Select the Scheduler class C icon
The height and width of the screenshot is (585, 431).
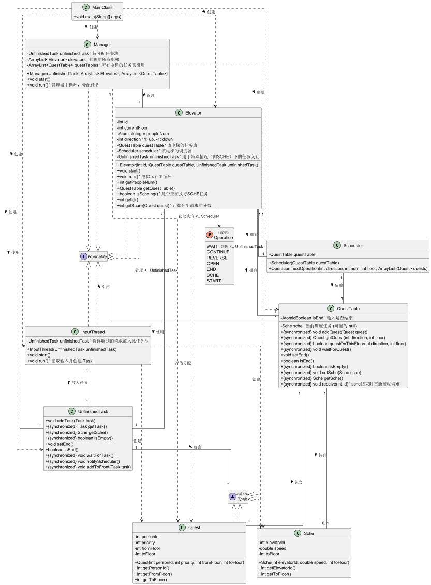(x=337, y=245)
